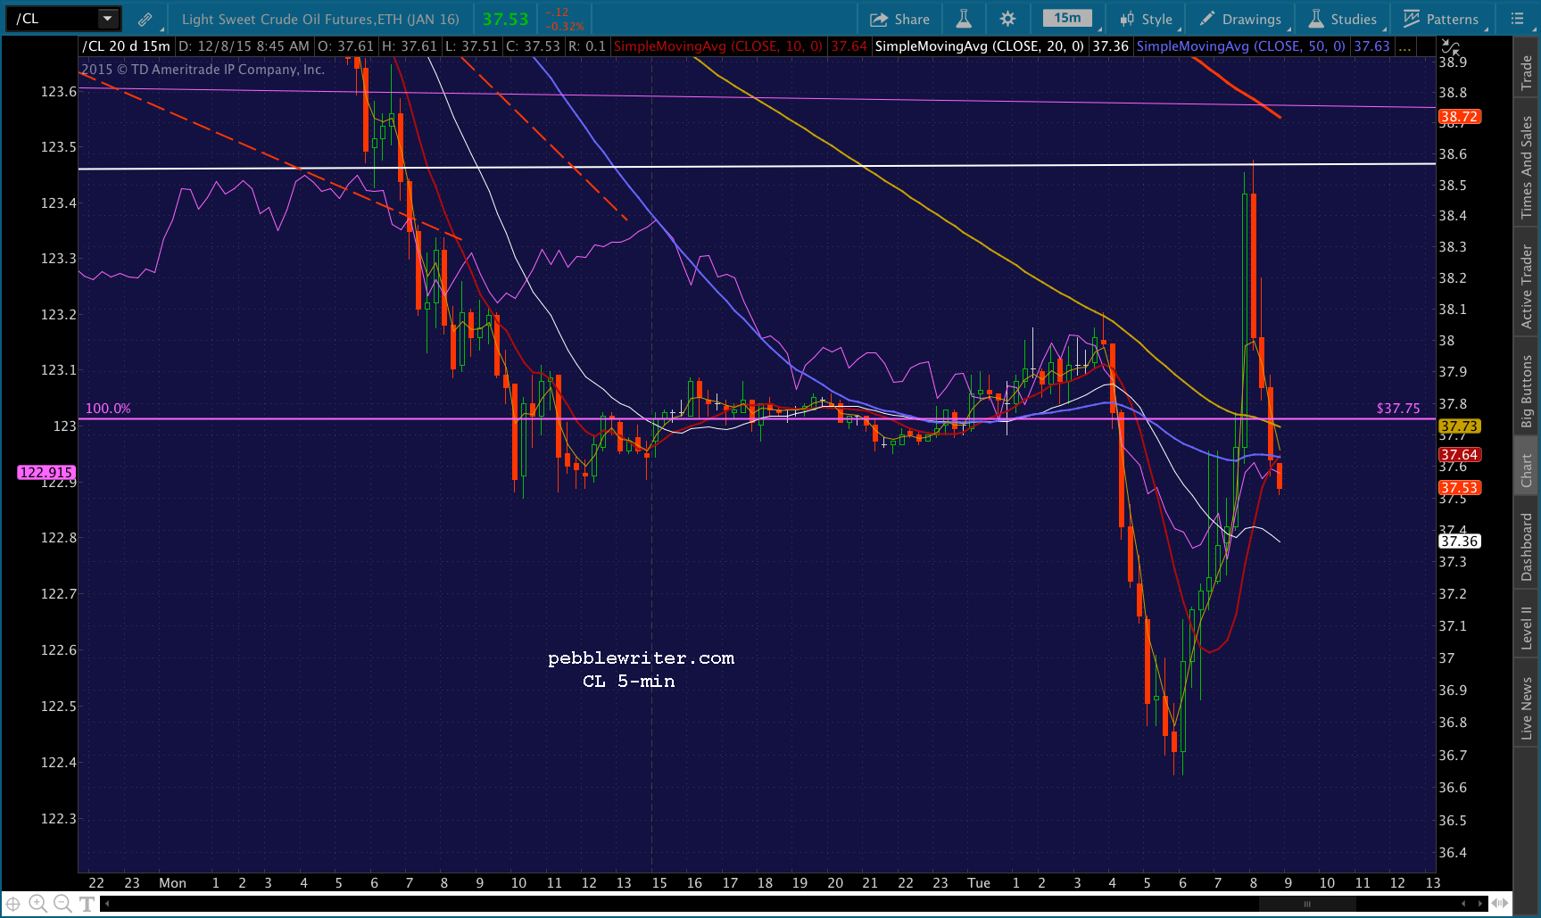Click the $37.75 level label

click(x=1398, y=409)
